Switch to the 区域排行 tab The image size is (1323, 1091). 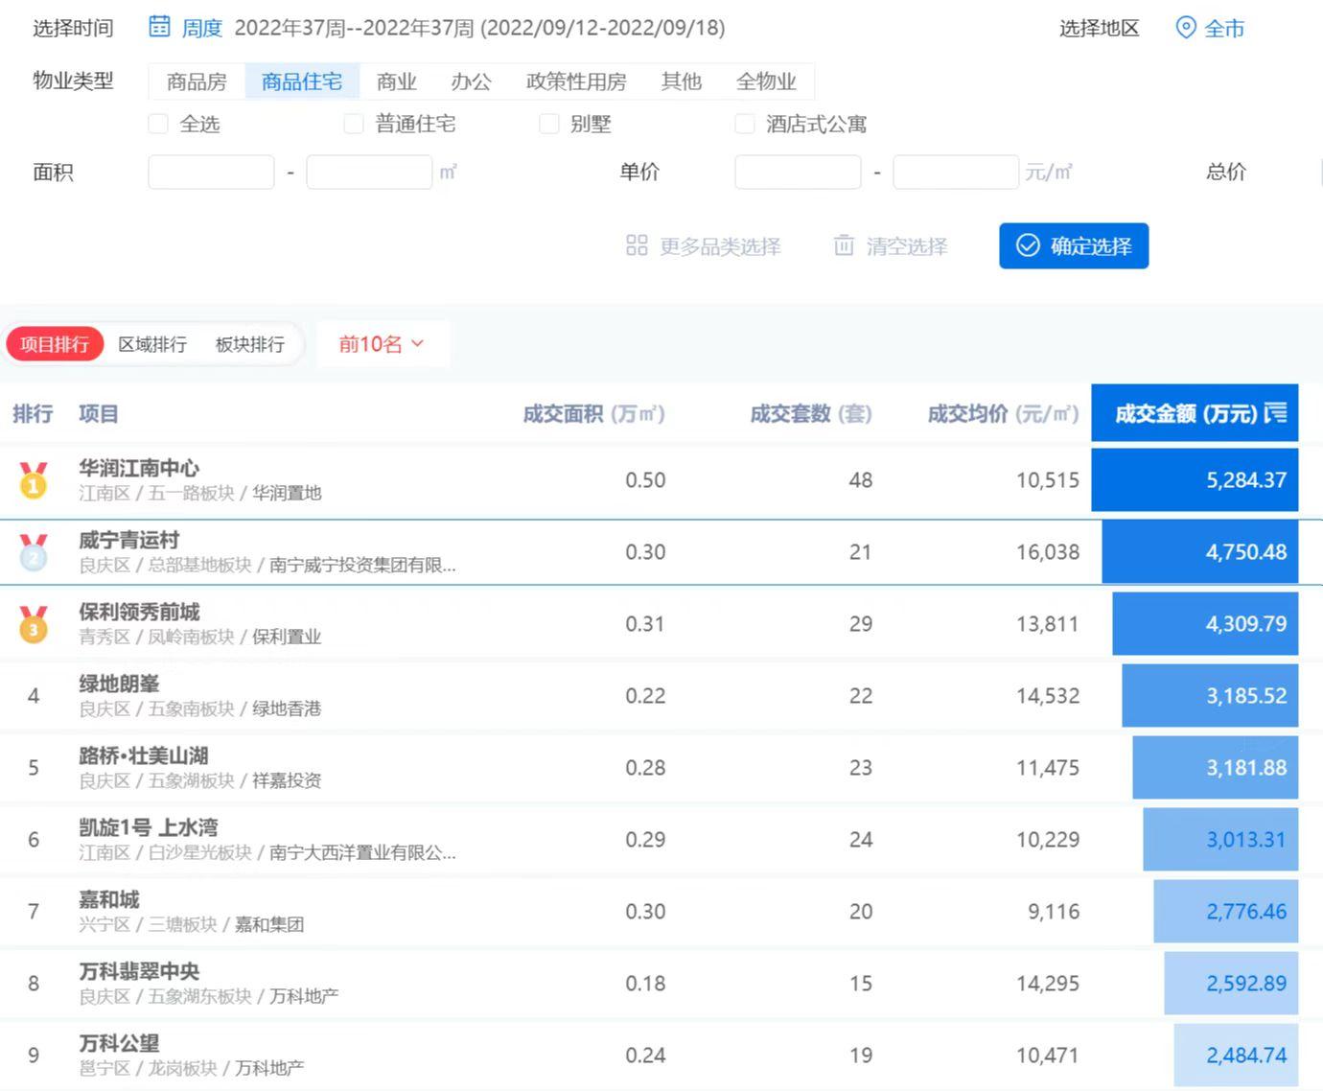coord(152,344)
